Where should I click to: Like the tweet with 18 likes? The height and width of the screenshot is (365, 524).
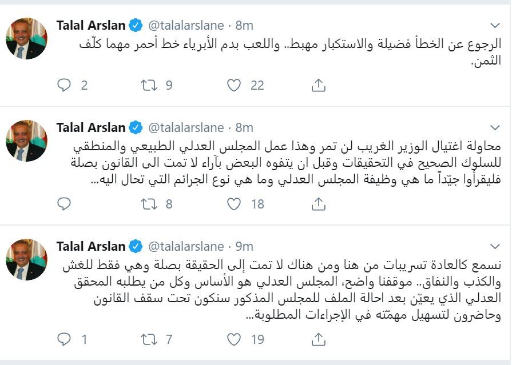coord(233,204)
